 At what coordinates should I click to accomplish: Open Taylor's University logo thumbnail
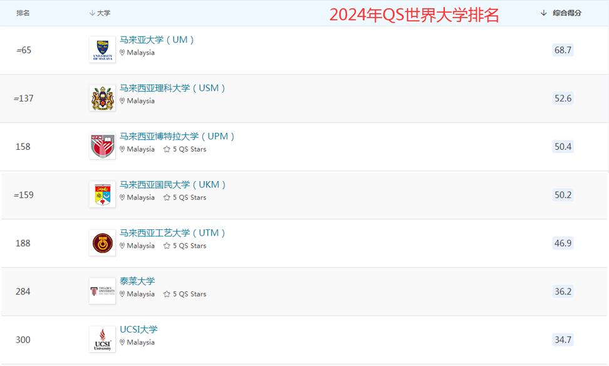click(x=103, y=291)
